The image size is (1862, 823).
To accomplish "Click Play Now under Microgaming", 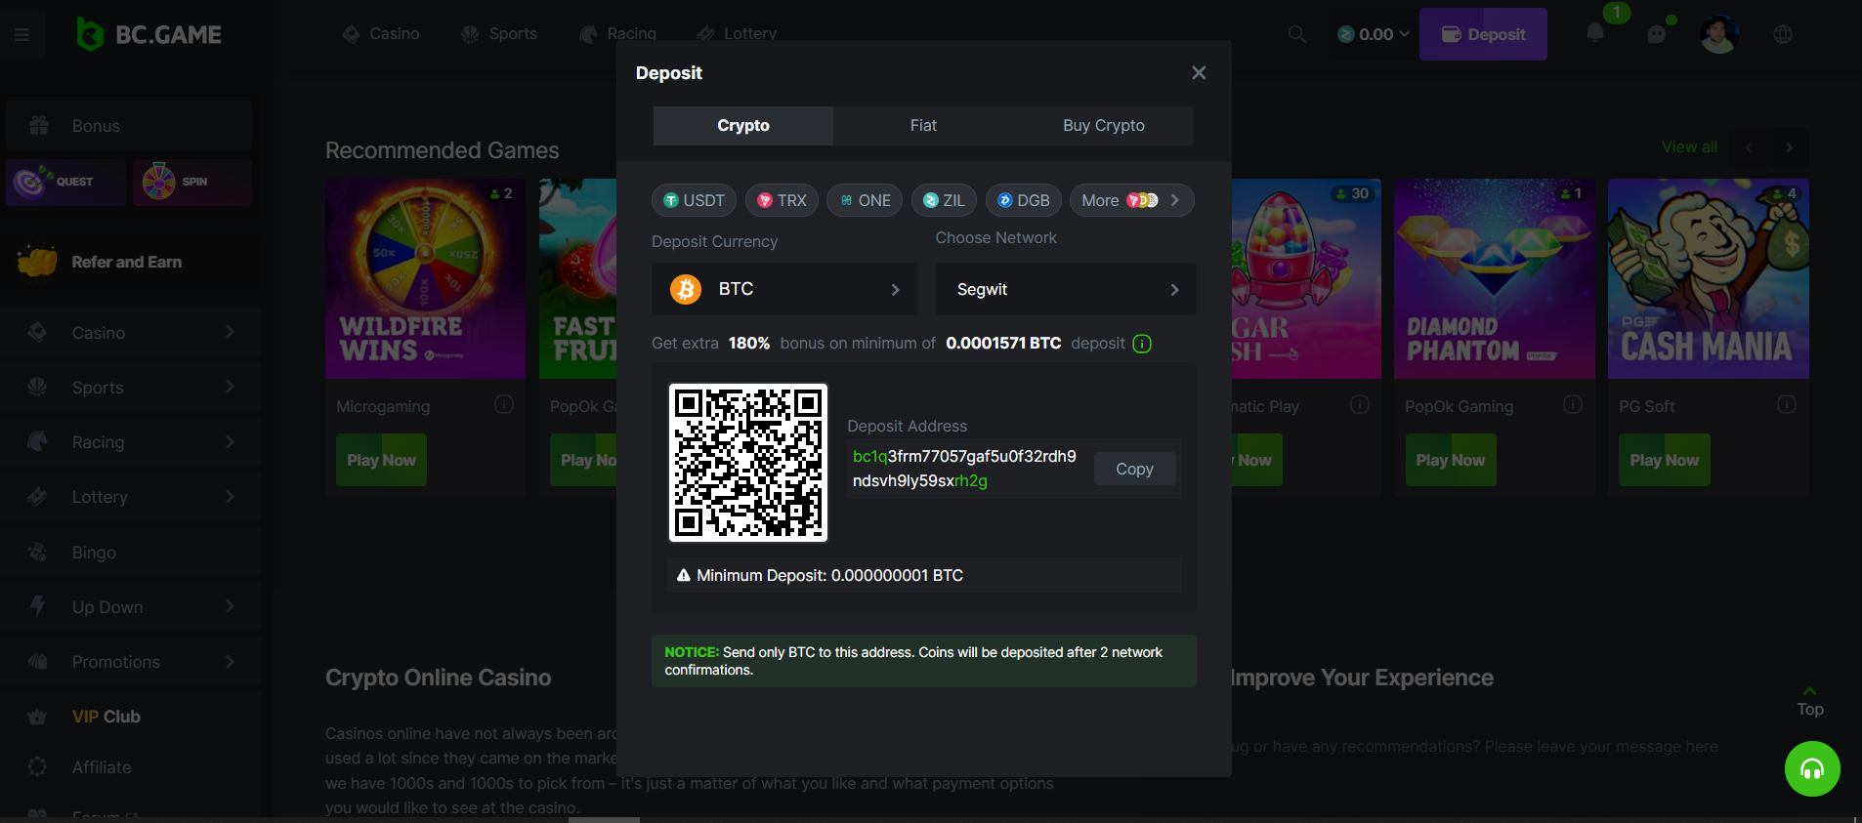I will (381, 460).
